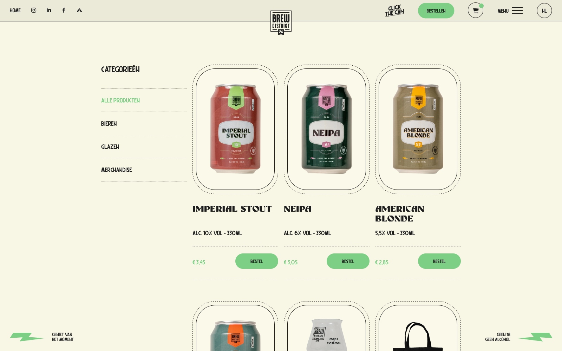Open the hamburger Menu icon

(x=517, y=11)
